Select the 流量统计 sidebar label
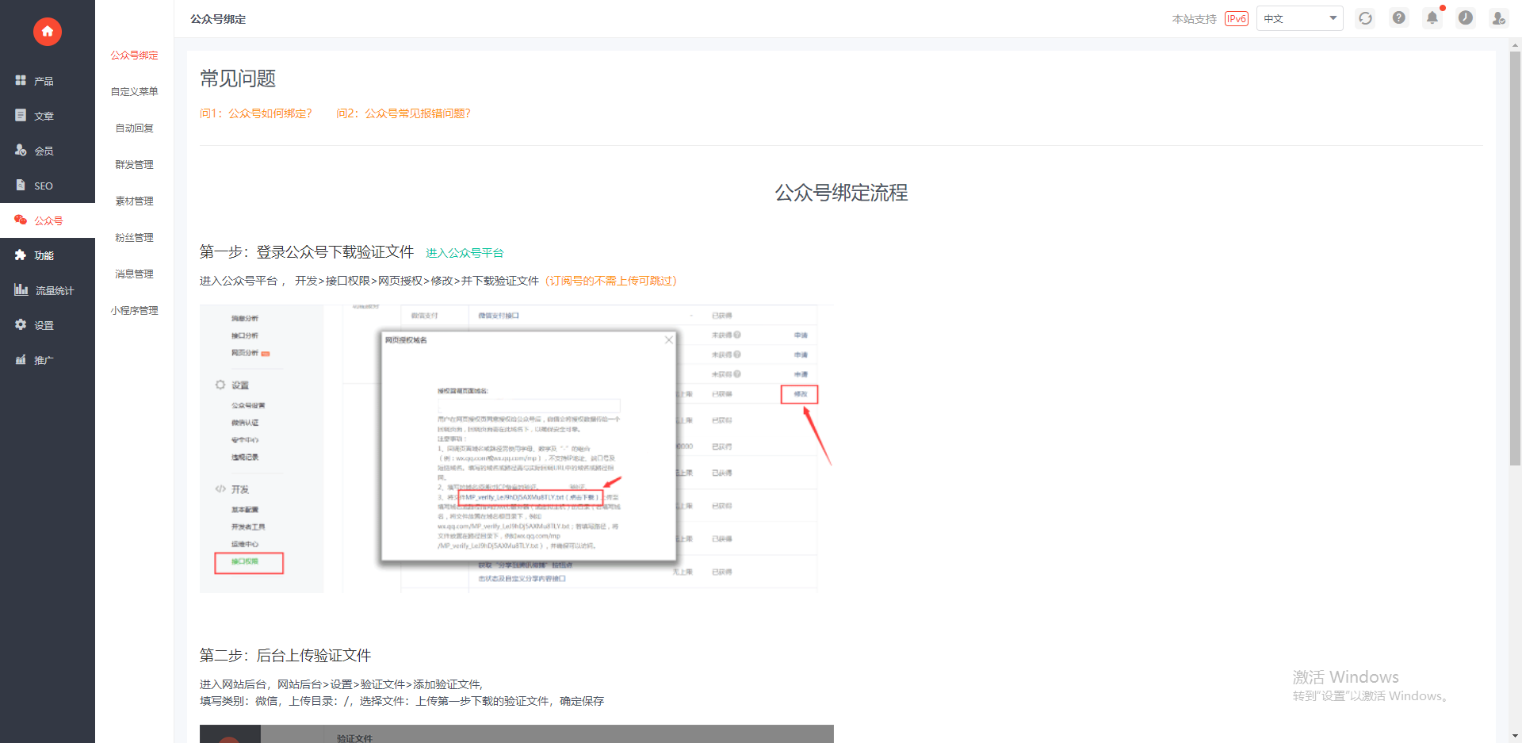The image size is (1522, 743). pyautogui.click(x=55, y=291)
